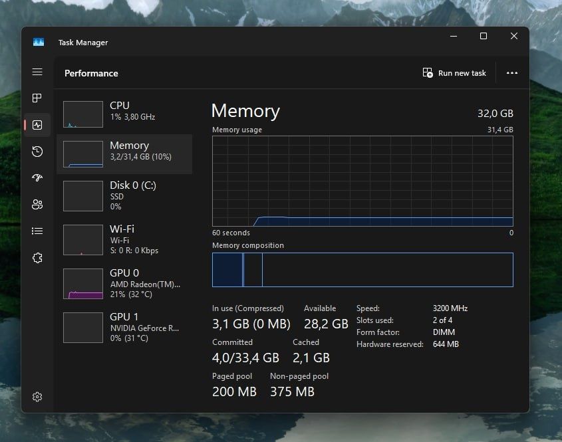
Task: Click the 3,1 GB (0 MB) in-use value
Action: coord(251,324)
